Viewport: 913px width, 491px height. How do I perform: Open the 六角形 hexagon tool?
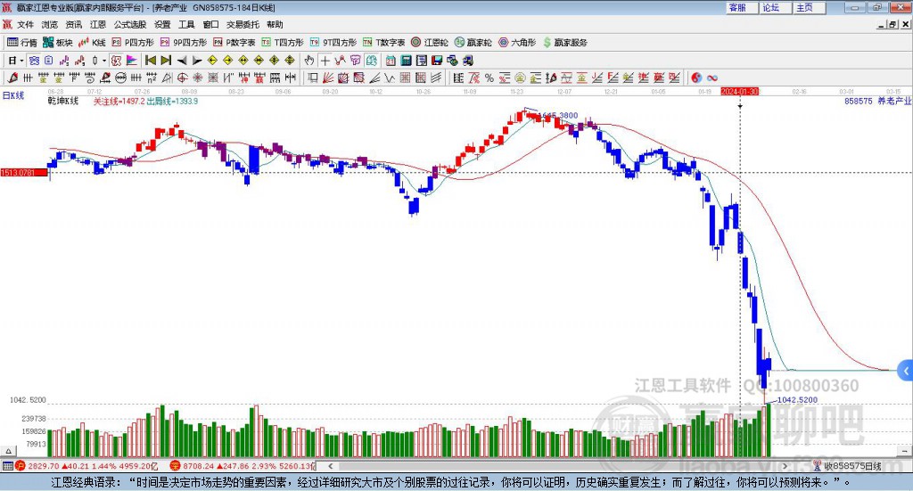point(517,43)
